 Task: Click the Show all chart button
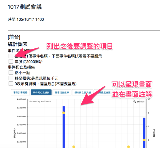click(x=139, y=102)
